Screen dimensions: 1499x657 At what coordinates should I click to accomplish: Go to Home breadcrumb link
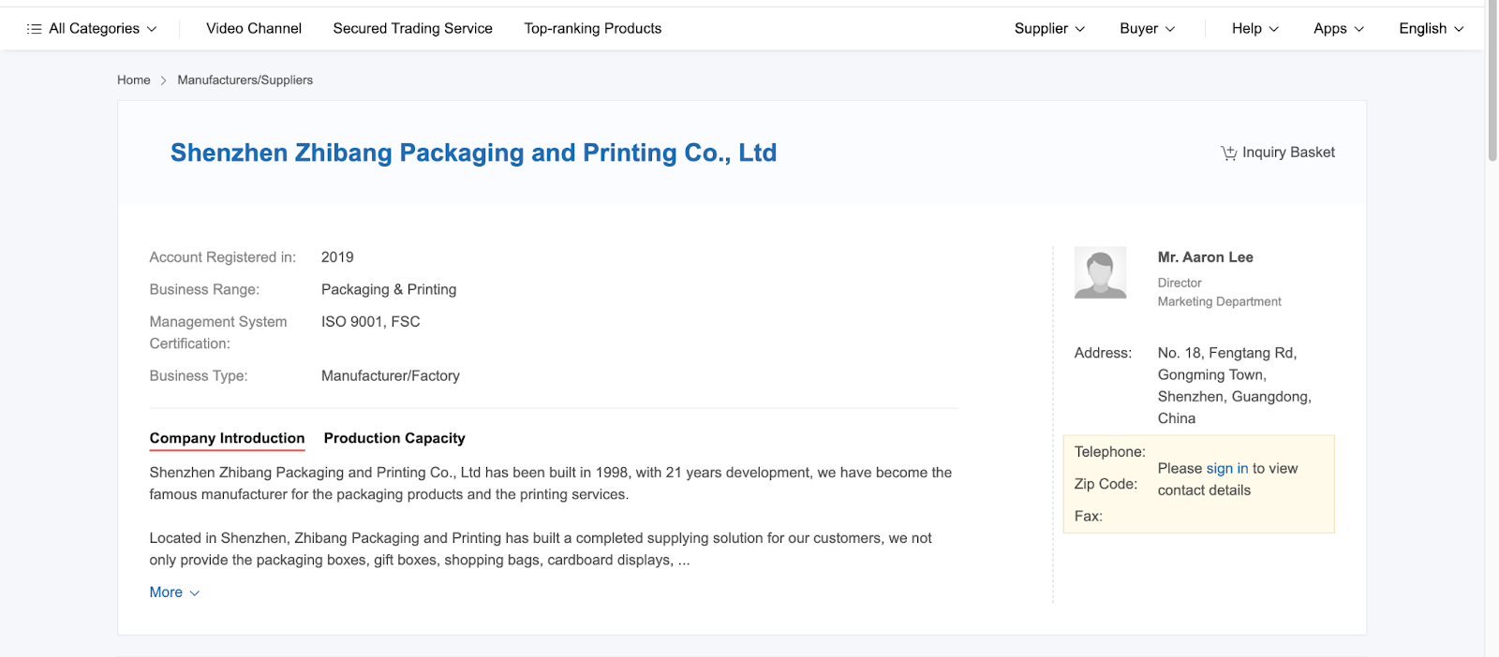[133, 80]
